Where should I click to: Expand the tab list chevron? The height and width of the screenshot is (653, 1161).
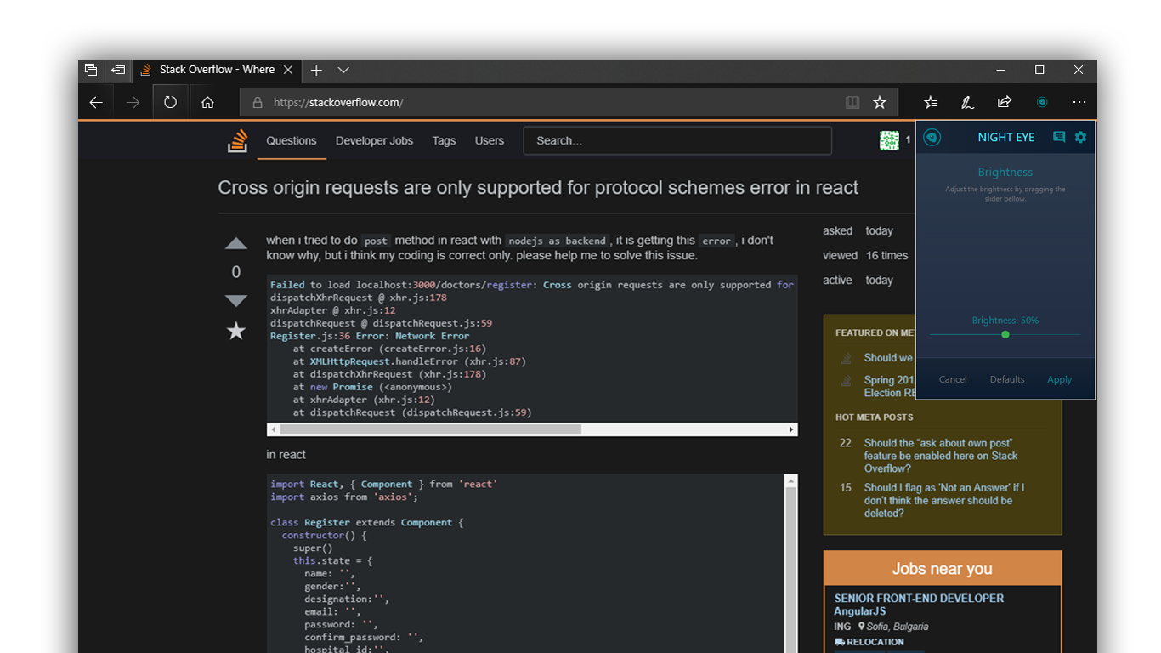343,70
